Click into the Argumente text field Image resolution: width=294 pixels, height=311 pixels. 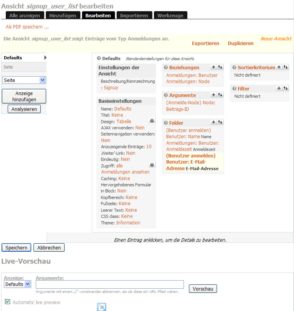pos(110,284)
